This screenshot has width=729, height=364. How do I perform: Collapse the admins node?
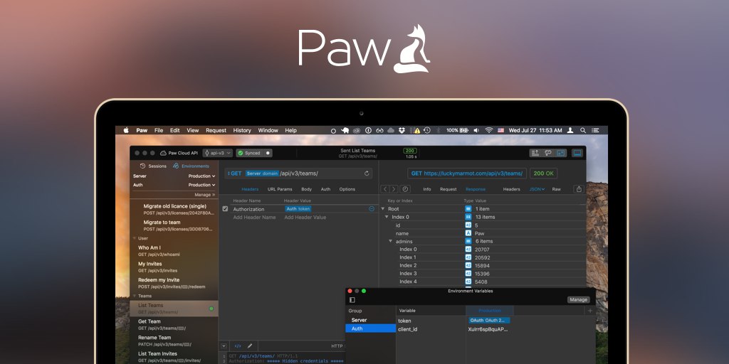(x=390, y=242)
